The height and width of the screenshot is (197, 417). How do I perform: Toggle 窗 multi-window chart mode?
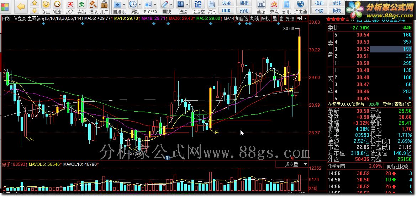281,18
